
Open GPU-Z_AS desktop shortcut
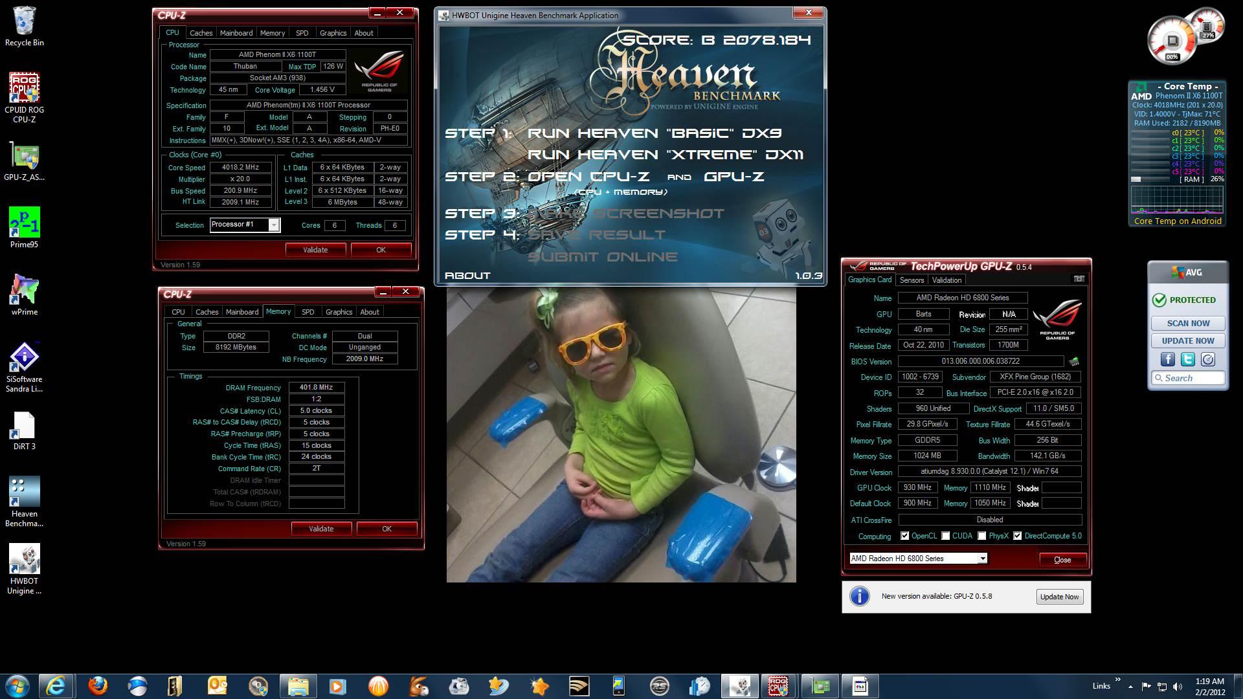click(25, 162)
